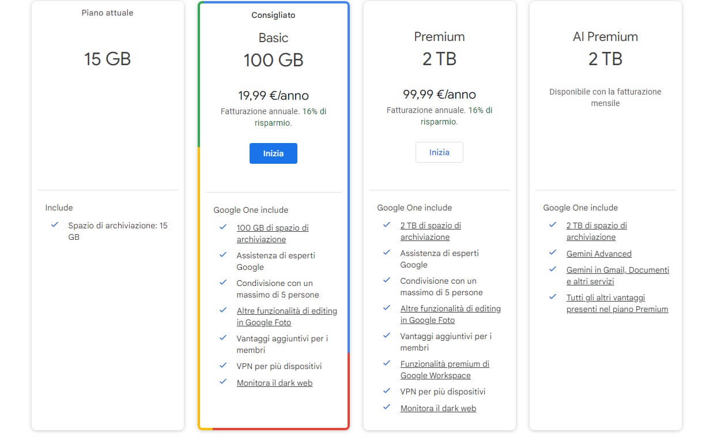Click checkmark beside Basic 'Condivisione con un massimo'

tap(223, 283)
